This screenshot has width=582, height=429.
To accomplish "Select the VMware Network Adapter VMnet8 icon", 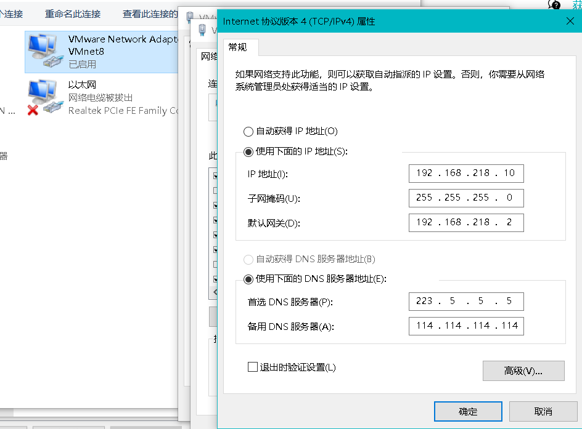I will coord(44,50).
